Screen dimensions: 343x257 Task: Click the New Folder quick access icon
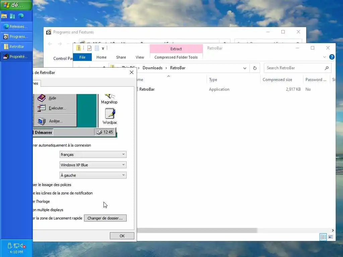point(97,48)
